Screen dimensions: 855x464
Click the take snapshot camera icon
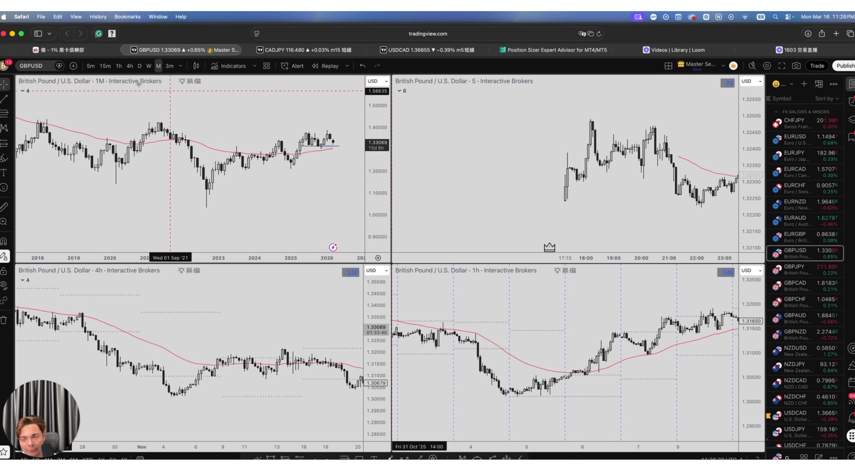(796, 66)
